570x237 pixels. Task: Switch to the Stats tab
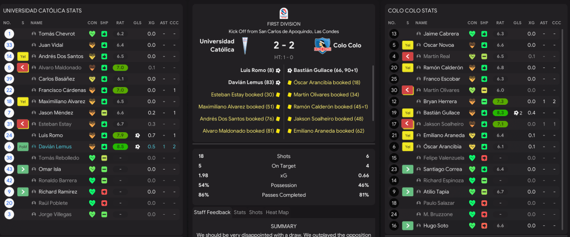click(240, 212)
